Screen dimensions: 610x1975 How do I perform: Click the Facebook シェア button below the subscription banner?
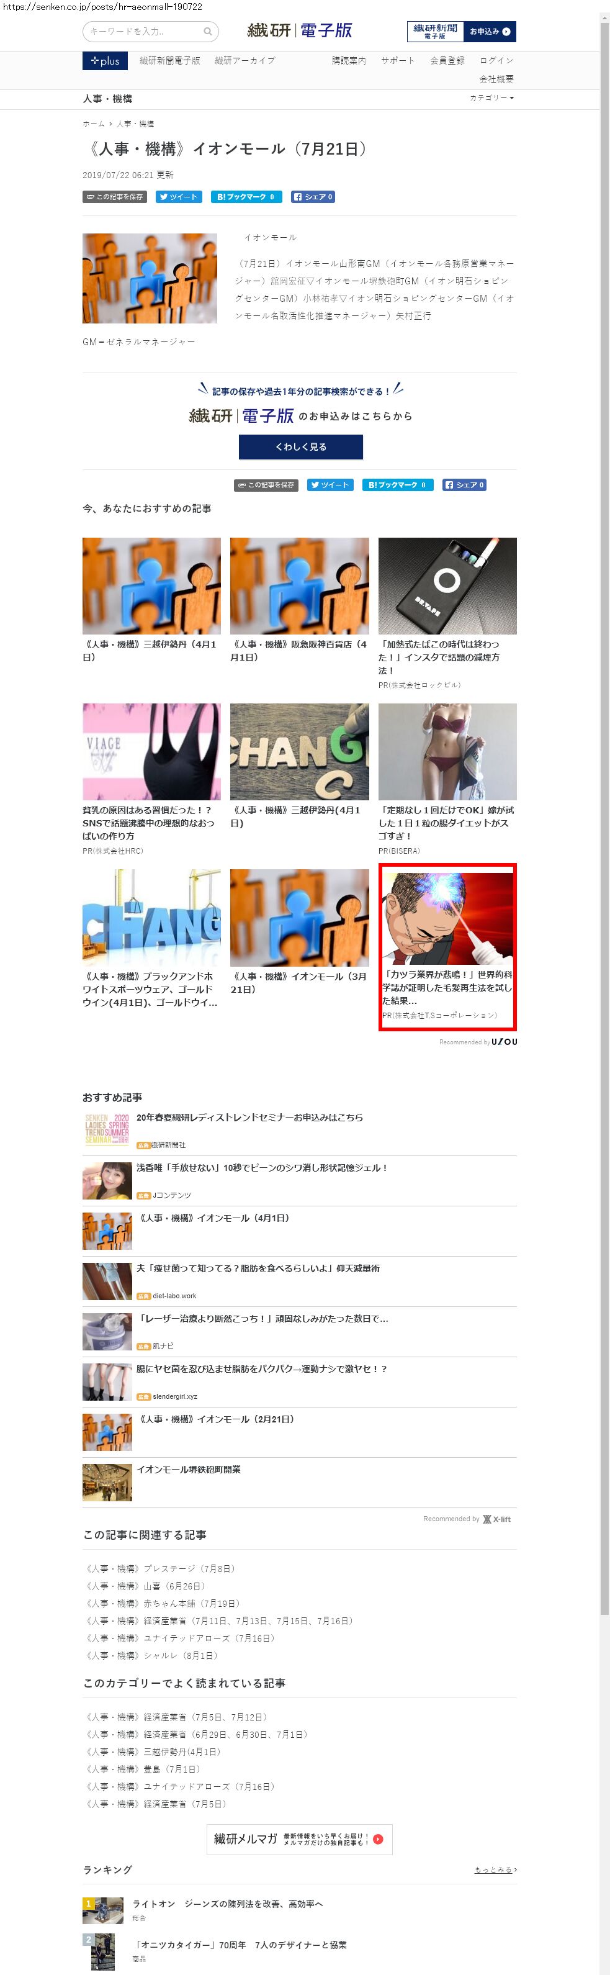tap(464, 486)
